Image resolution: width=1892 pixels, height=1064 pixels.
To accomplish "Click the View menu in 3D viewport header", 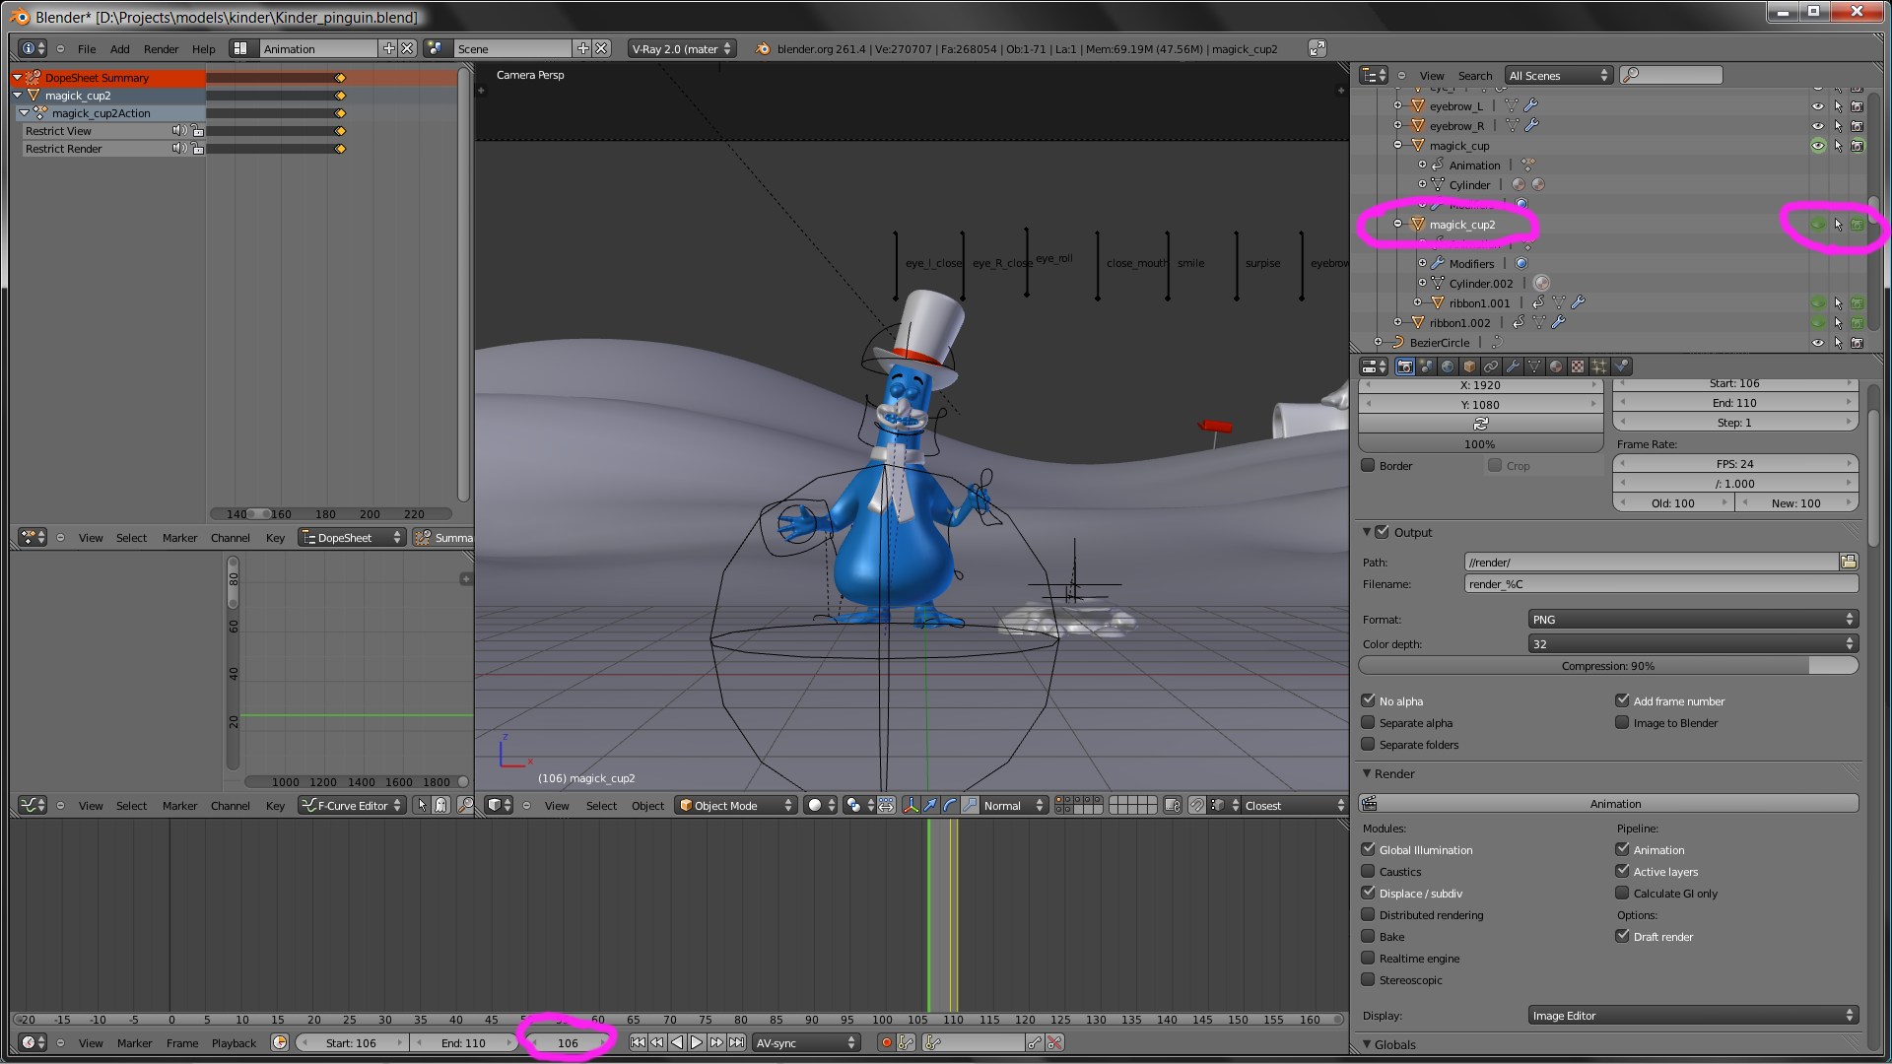I will click(x=555, y=806).
